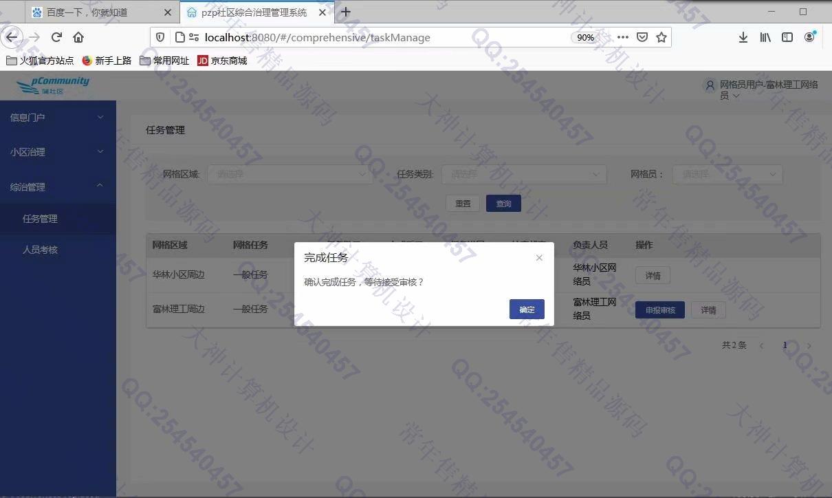Maximize the browser window

(802, 12)
